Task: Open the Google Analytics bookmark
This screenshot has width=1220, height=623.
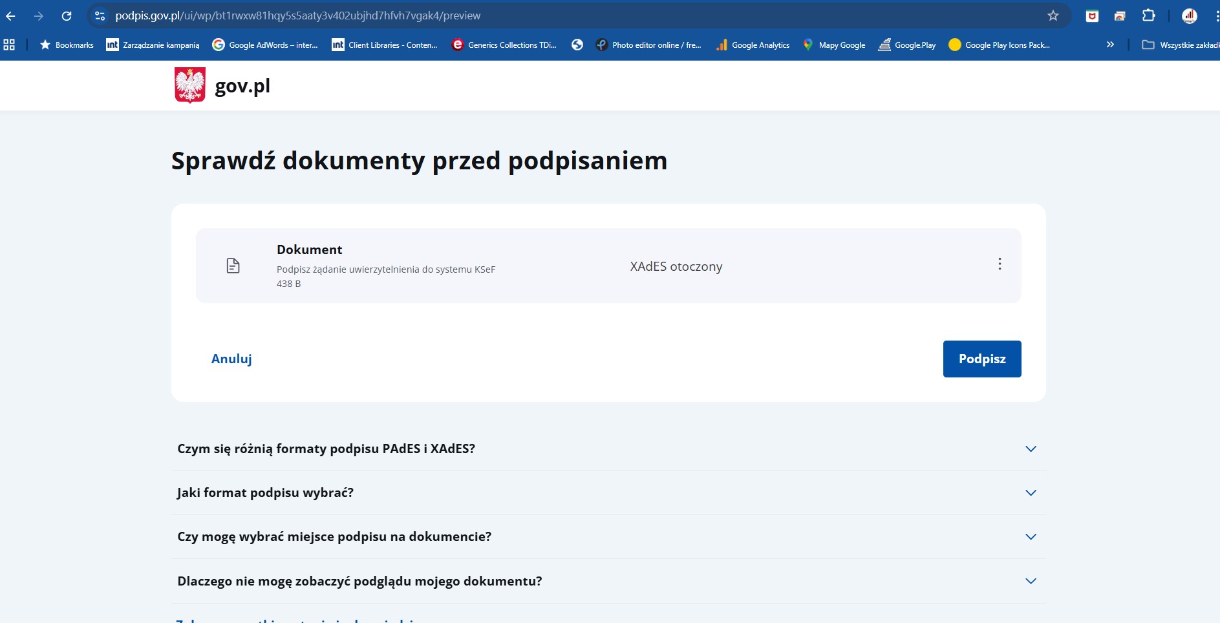Action: (x=753, y=45)
